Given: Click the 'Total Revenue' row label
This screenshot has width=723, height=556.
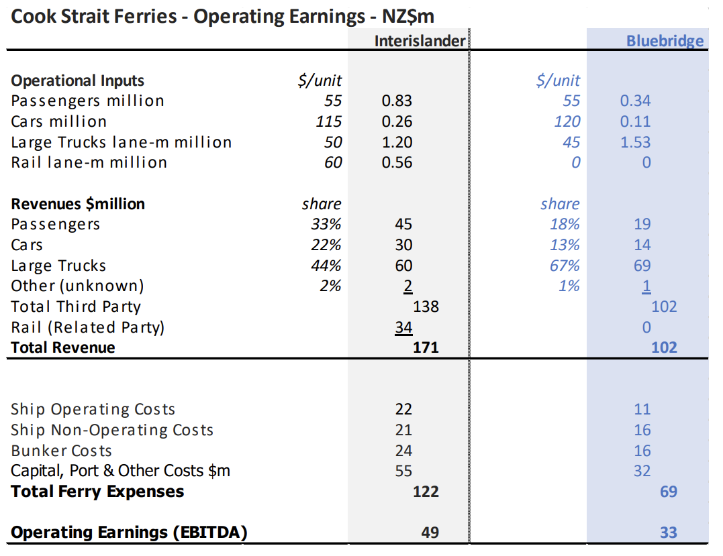Looking at the screenshot, I should (x=63, y=348).
